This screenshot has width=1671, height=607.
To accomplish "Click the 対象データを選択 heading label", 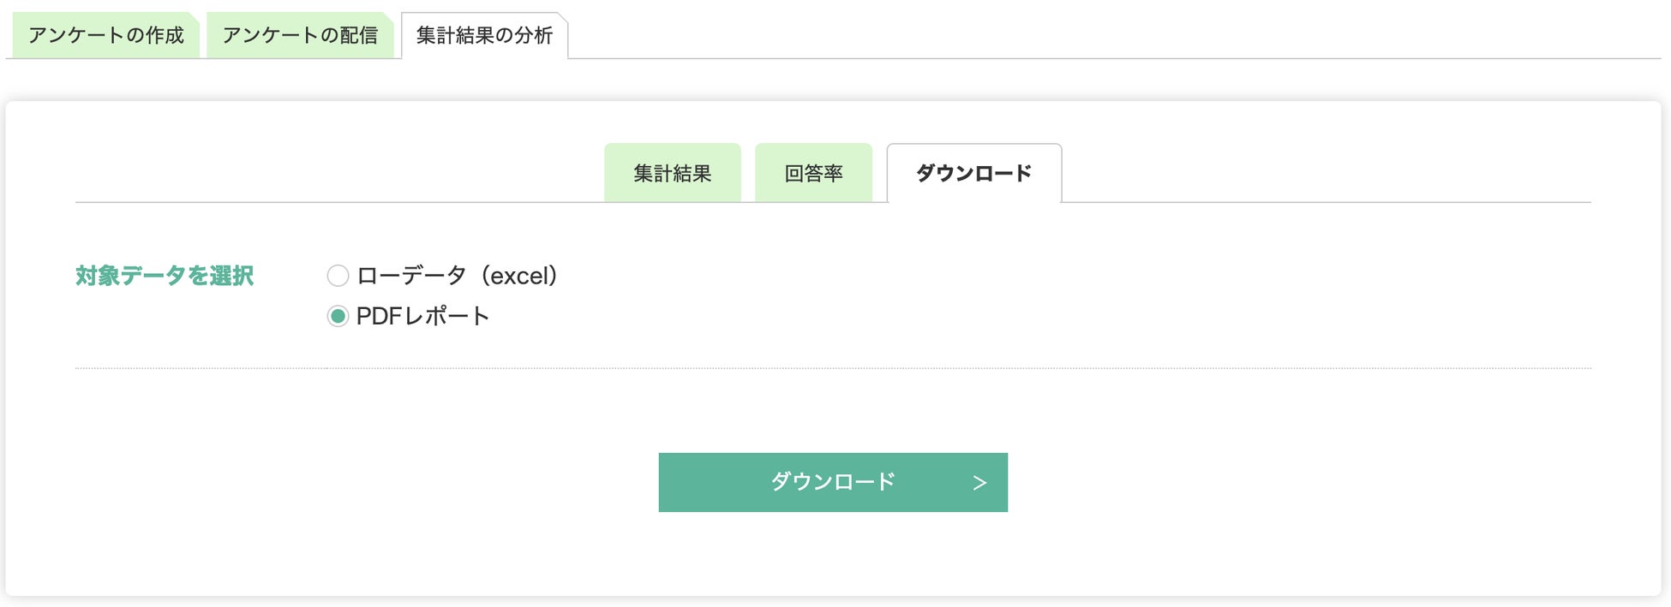I will pos(165,276).
